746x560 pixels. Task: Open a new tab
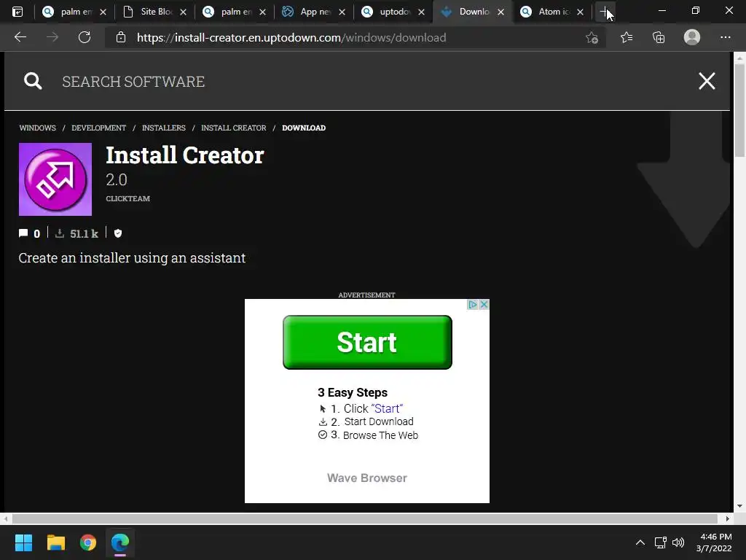pyautogui.click(x=605, y=12)
